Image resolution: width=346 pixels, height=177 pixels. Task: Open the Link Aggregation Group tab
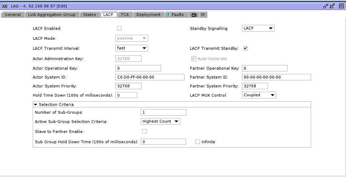pos(52,15)
